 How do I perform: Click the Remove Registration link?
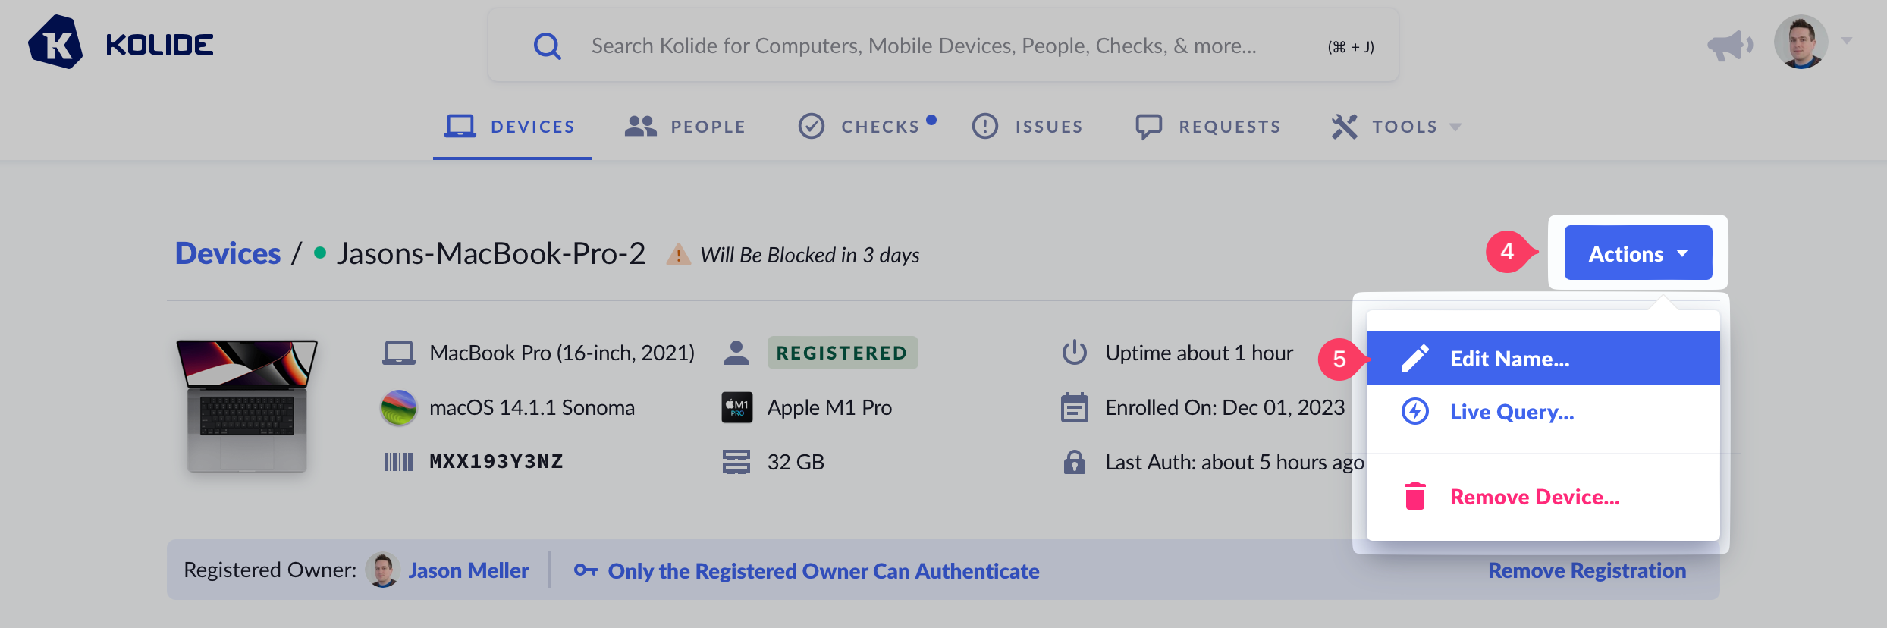coord(1587,570)
